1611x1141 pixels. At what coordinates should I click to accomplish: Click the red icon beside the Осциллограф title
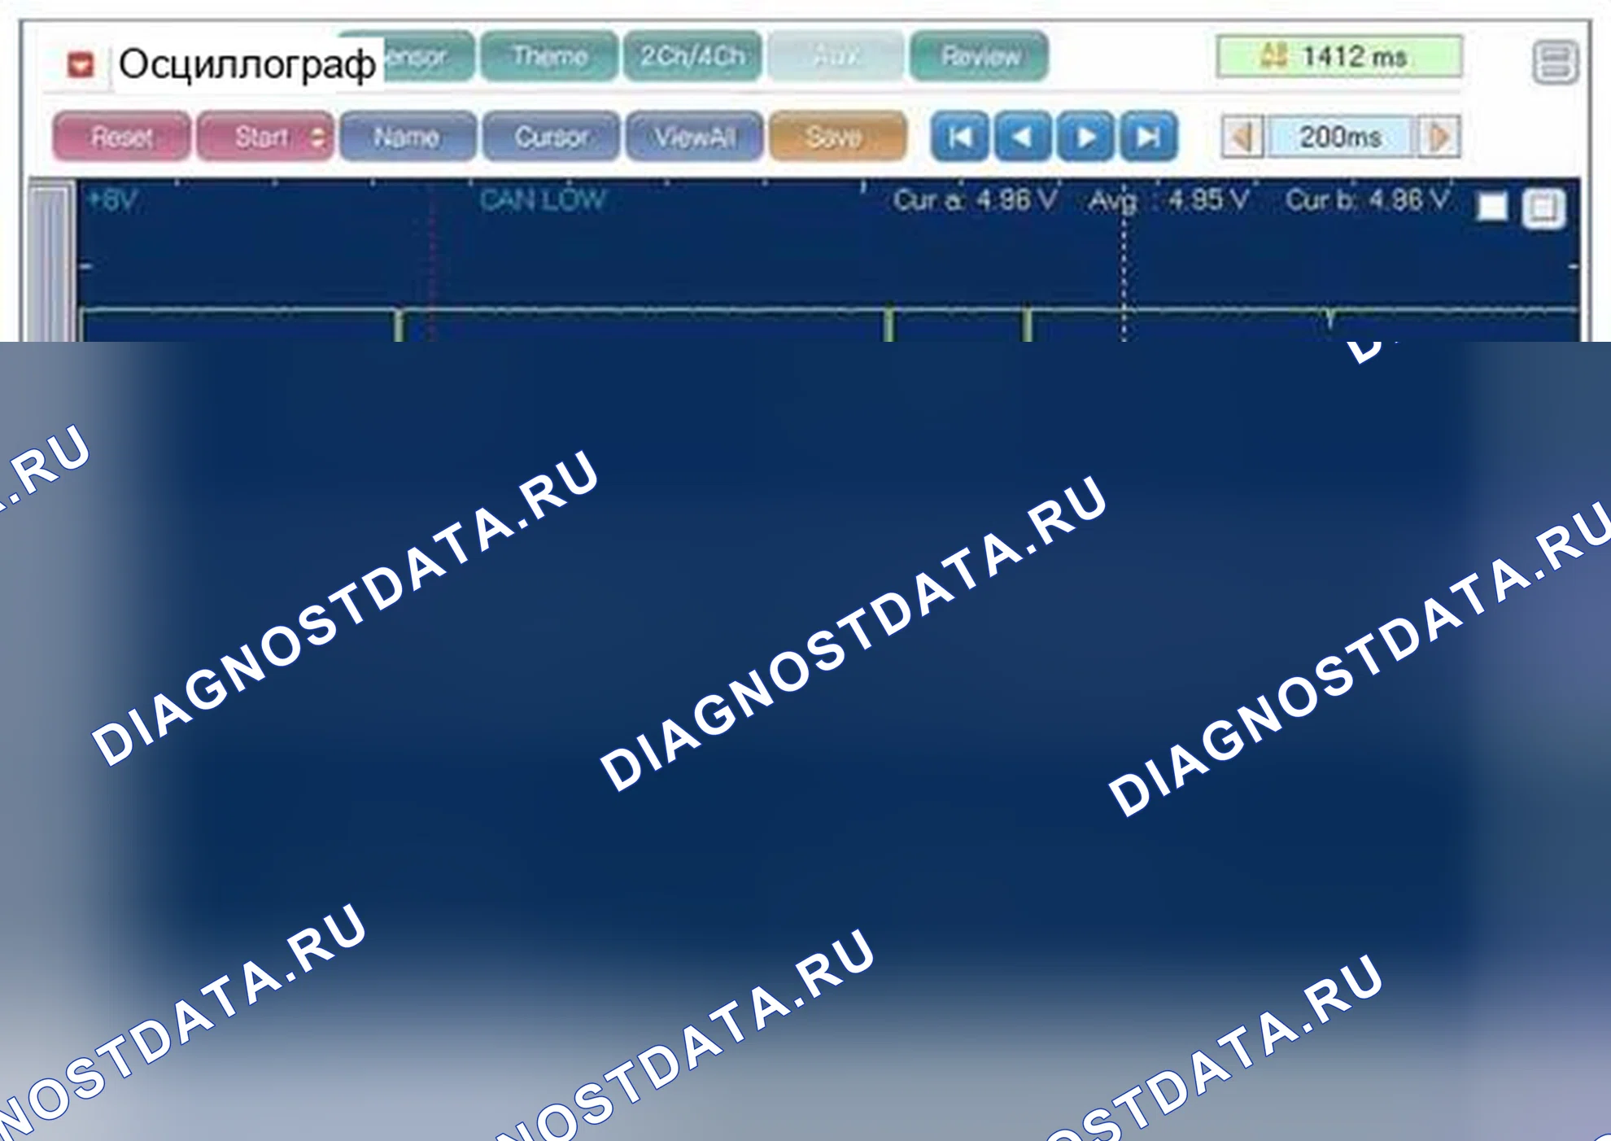pos(81,64)
